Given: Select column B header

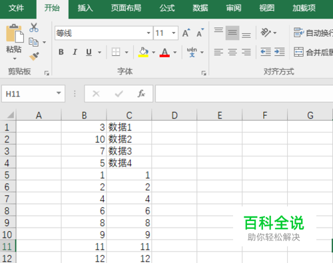Looking at the screenshot, I should pos(84,115).
